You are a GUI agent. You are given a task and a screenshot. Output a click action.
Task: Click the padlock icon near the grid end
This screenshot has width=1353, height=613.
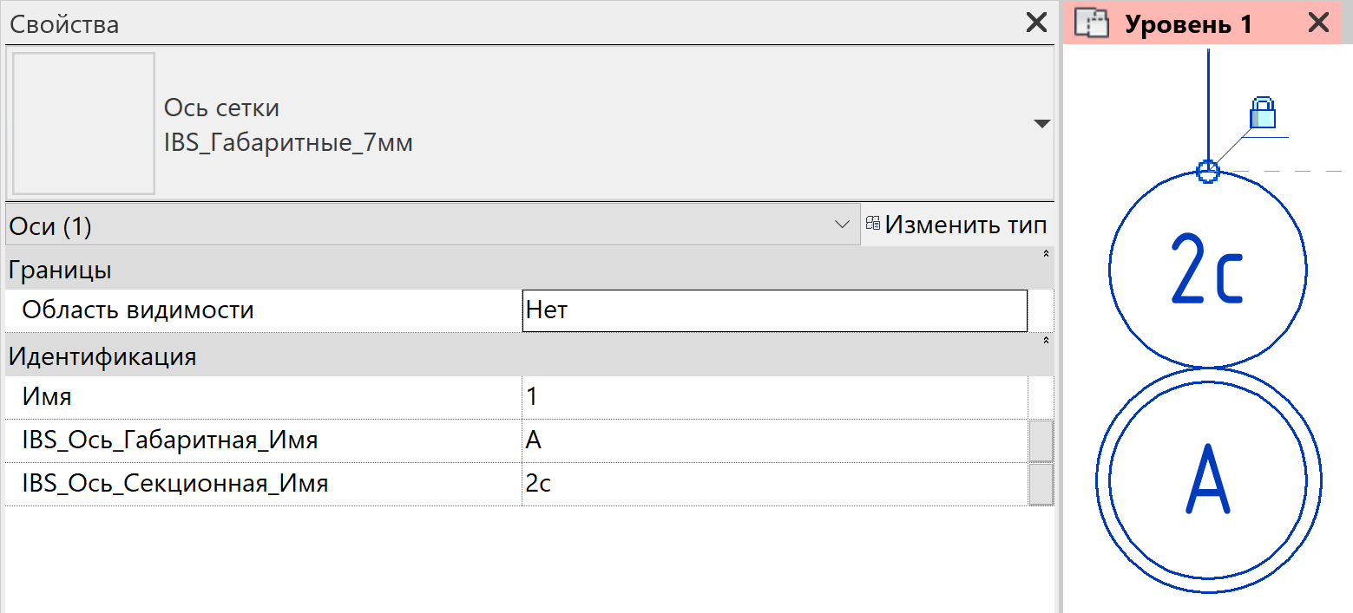click(1263, 113)
